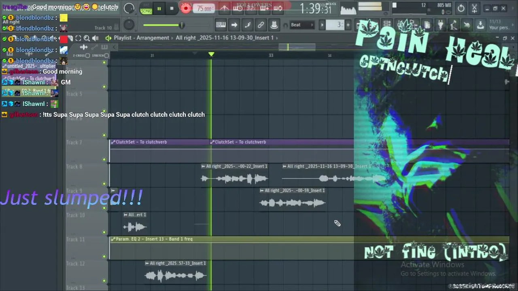This screenshot has width=518, height=291.
Task: Click the red record button
Action: pos(186,8)
